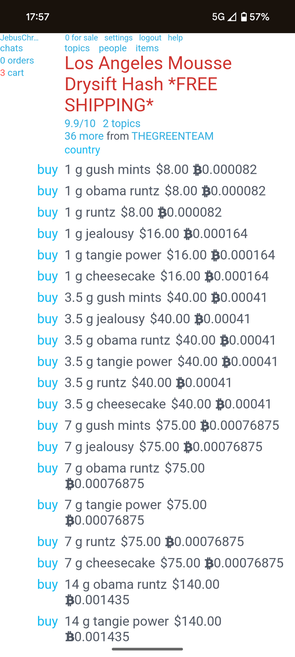Click the logout link
Image resolution: width=295 pixels, height=657 pixels.
(150, 38)
